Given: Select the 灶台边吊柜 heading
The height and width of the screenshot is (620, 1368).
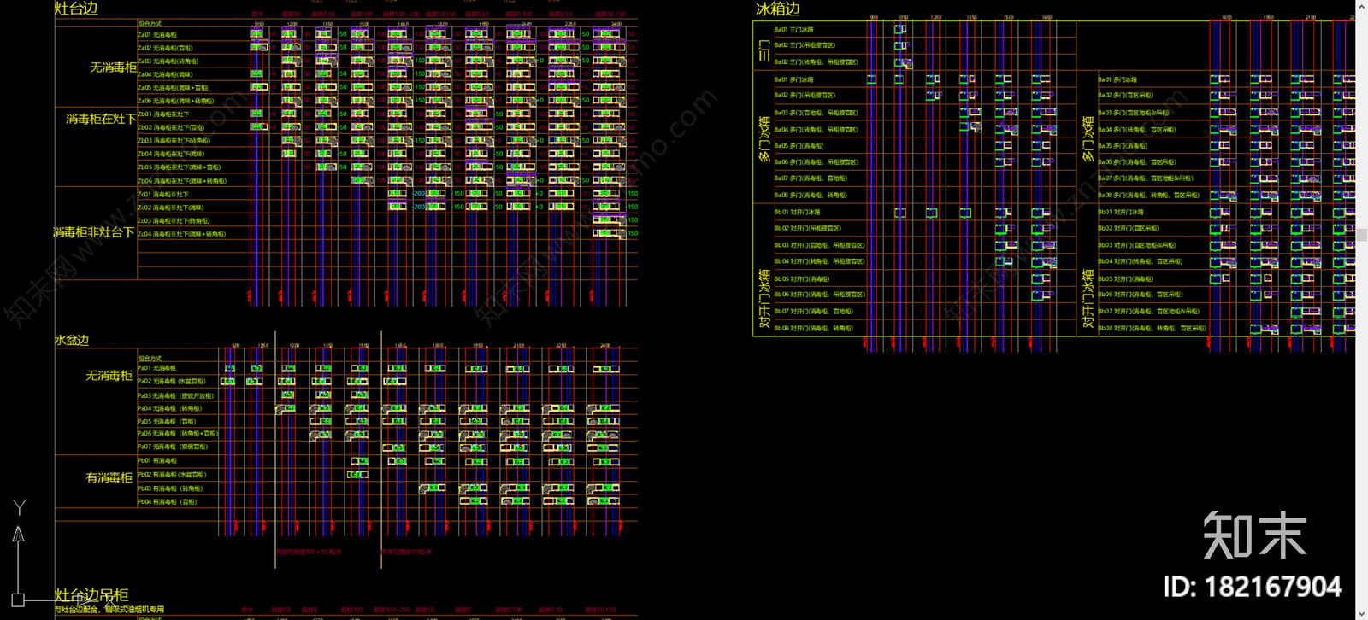Looking at the screenshot, I should (x=91, y=594).
